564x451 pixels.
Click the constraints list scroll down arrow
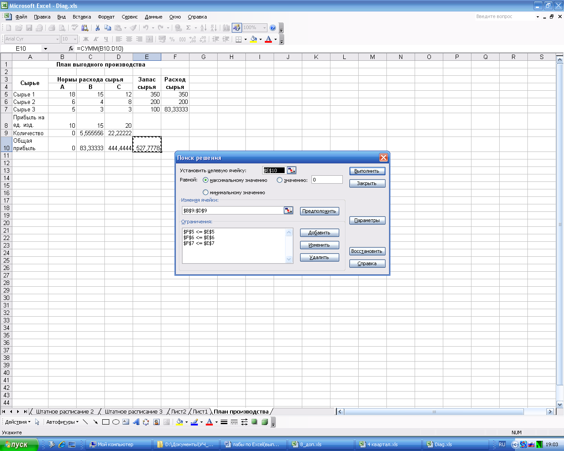pyautogui.click(x=289, y=259)
